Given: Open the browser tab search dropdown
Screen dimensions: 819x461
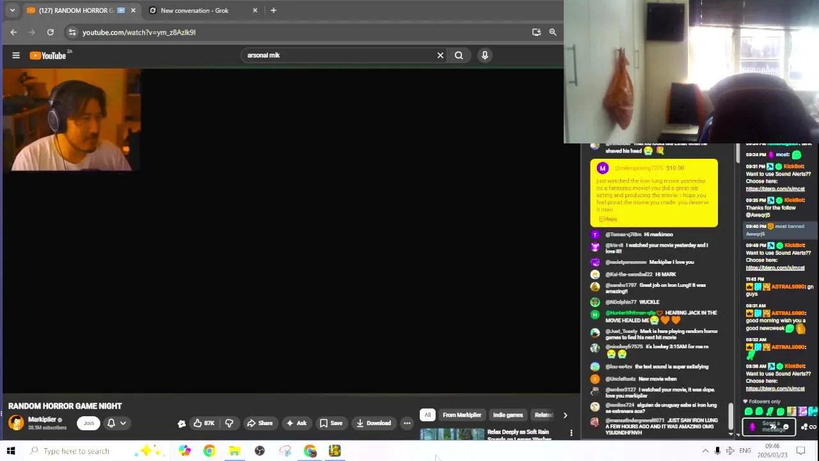Looking at the screenshot, I should click(x=12, y=10).
